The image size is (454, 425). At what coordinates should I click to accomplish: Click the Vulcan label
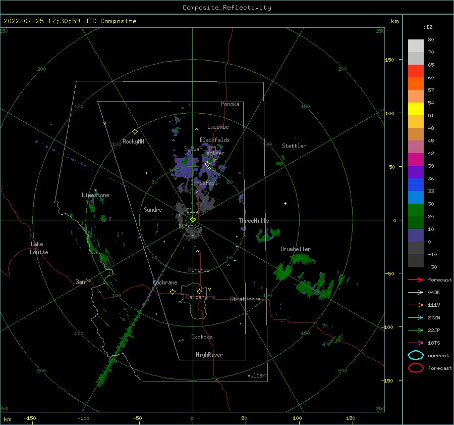[x=256, y=375]
